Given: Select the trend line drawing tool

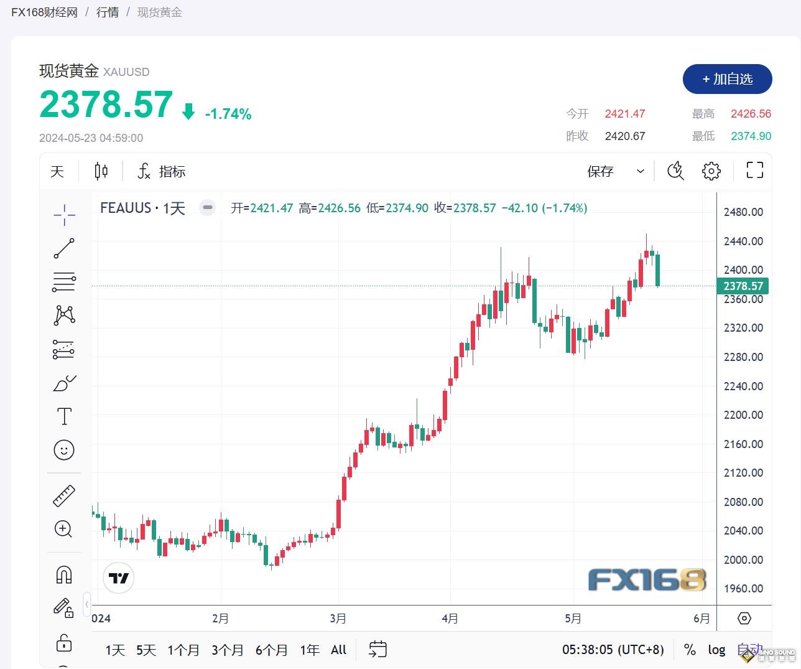Looking at the screenshot, I should [x=64, y=248].
